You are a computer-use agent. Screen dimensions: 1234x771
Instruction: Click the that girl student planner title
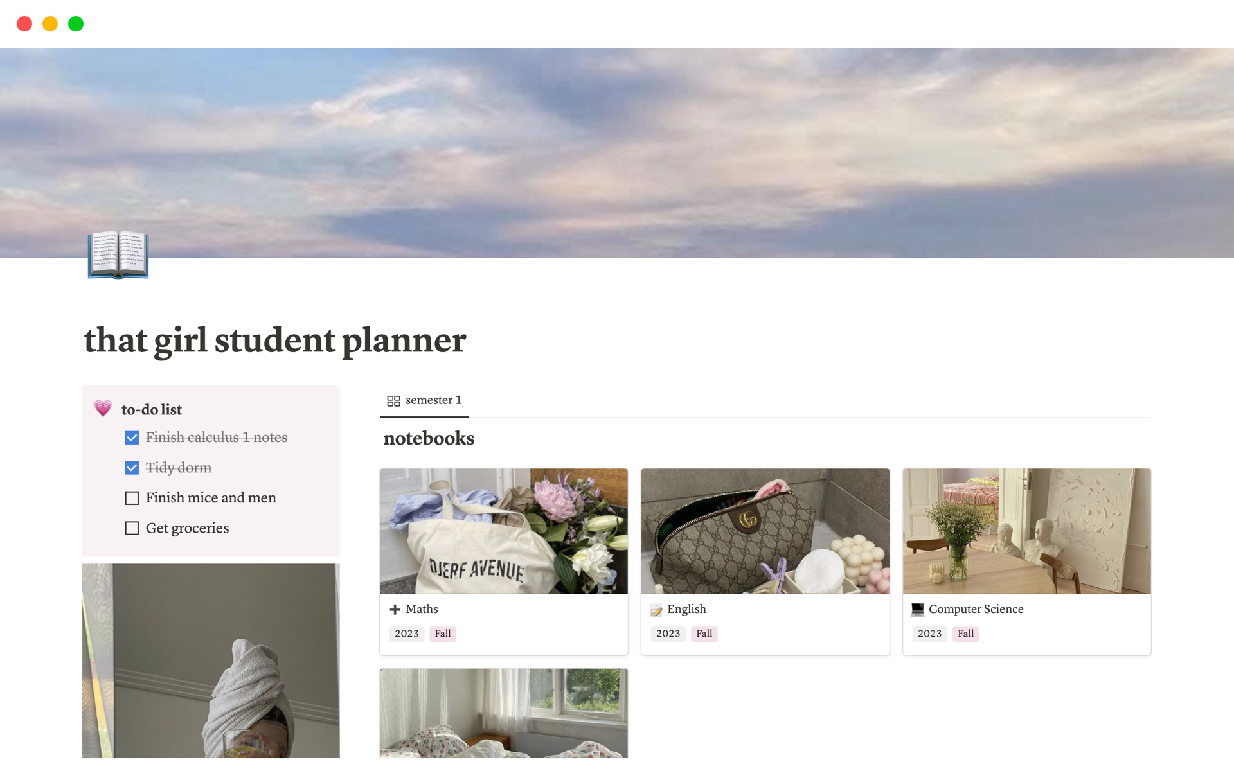[275, 340]
